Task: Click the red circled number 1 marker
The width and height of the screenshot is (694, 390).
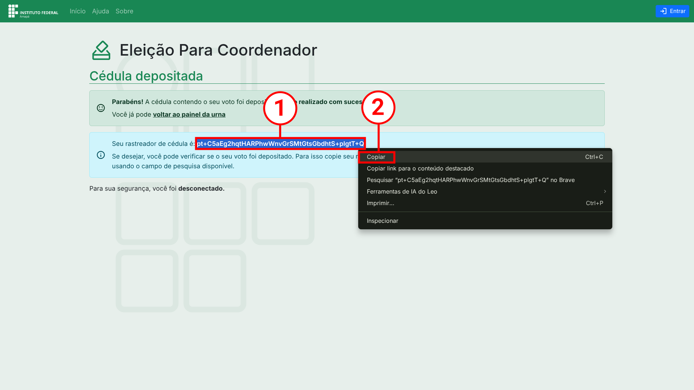Action: click(x=280, y=108)
